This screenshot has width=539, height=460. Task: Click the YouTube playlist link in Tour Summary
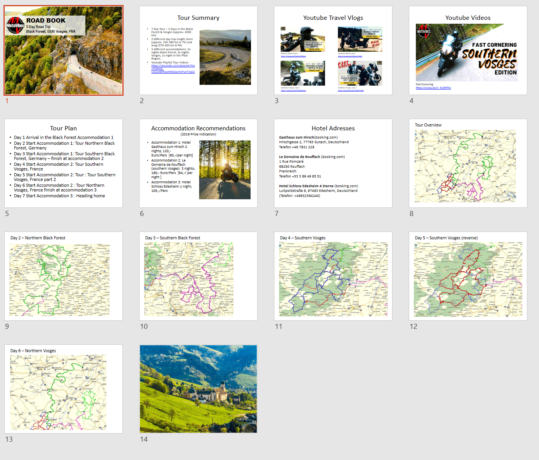[x=173, y=69]
